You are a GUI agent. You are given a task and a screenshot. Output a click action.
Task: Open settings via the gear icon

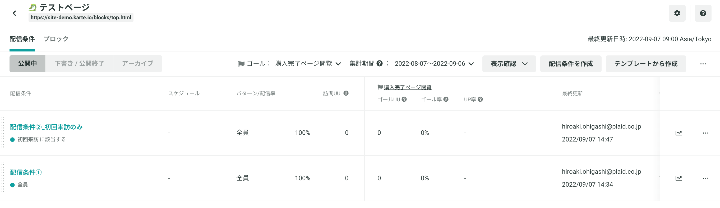point(677,13)
